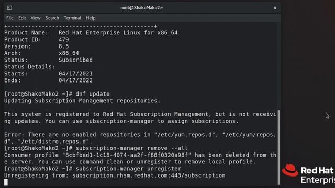Click the terminal icon in title bar
The width and height of the screenshot is (335, 188).
point(9,8)
